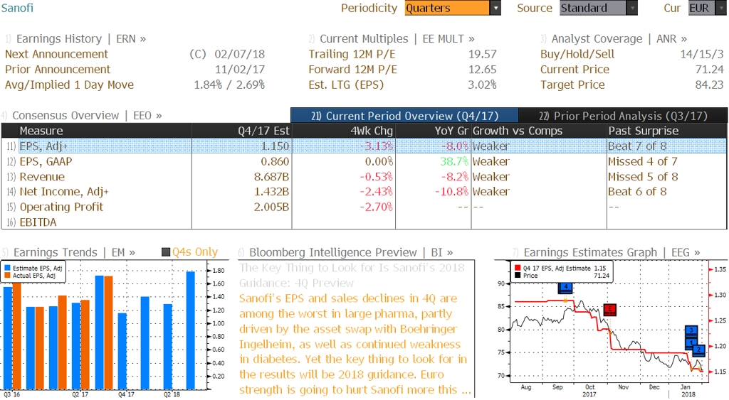Click the blue Estimate EPS legend swatch
The width and height of the screenshot is (729, 400).
pyautogui.click(x=7, y=269)
